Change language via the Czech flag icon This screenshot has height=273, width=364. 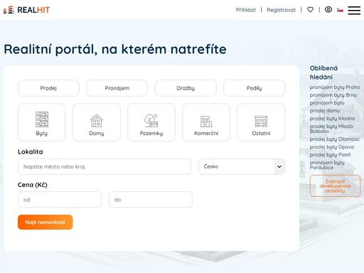coord(340,10)
